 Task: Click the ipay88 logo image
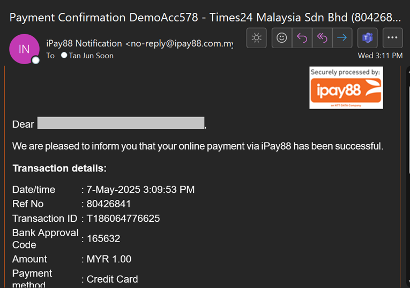coord(346,88)
